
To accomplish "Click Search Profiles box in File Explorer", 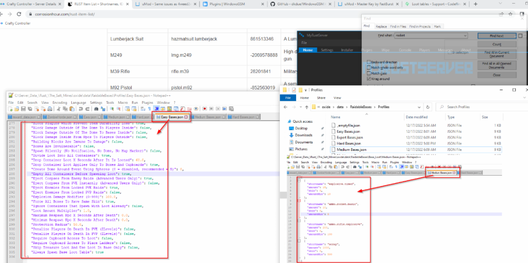I will tap(482, 107).
